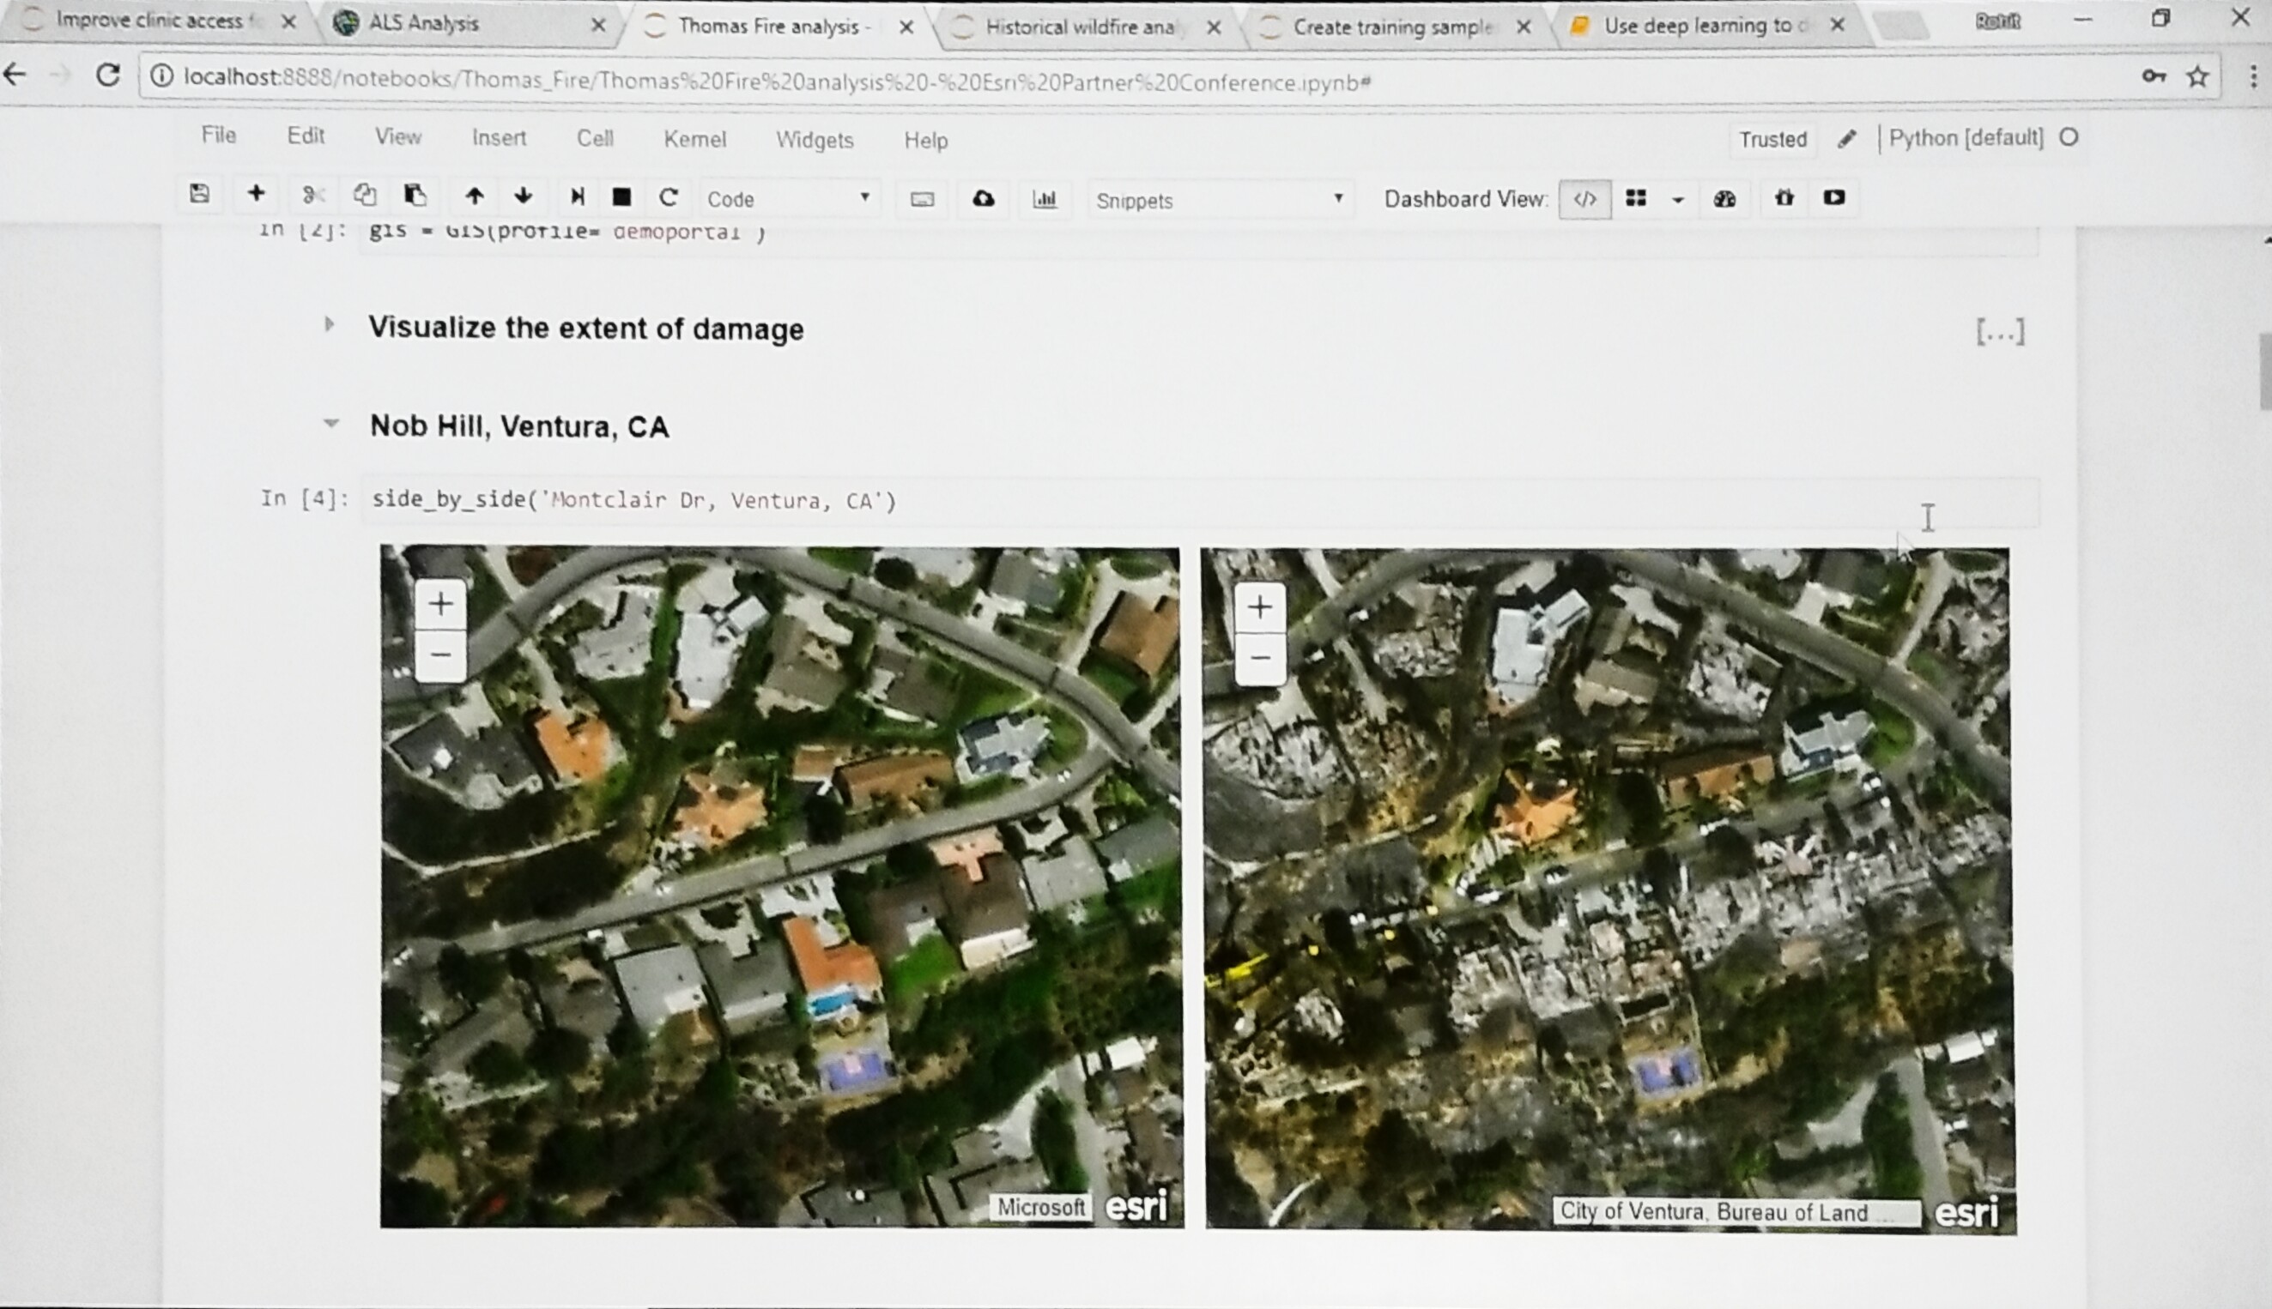This screenshot has width=2272, height=1309.
Task: Switch to dashboard grid layout icon
Action: (x=1636, y=199)
